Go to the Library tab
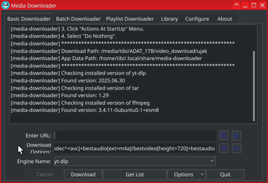Screen dimensions: 268x183 (170, 19)
